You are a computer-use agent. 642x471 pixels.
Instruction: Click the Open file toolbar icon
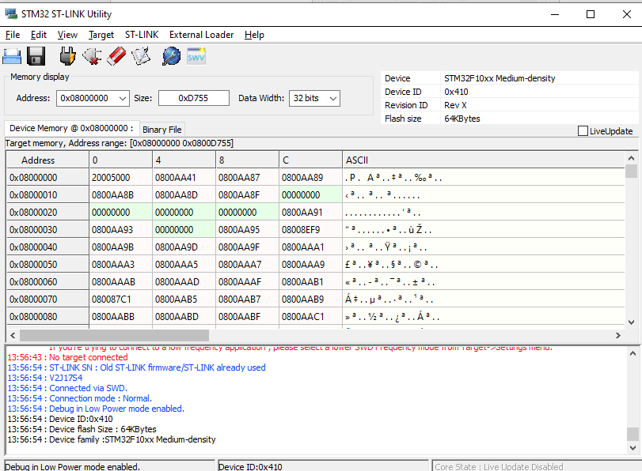coord(12,56)
